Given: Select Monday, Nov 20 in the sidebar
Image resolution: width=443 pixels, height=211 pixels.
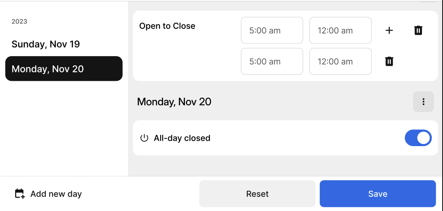Looking at the screenshot, I should 64,69.
